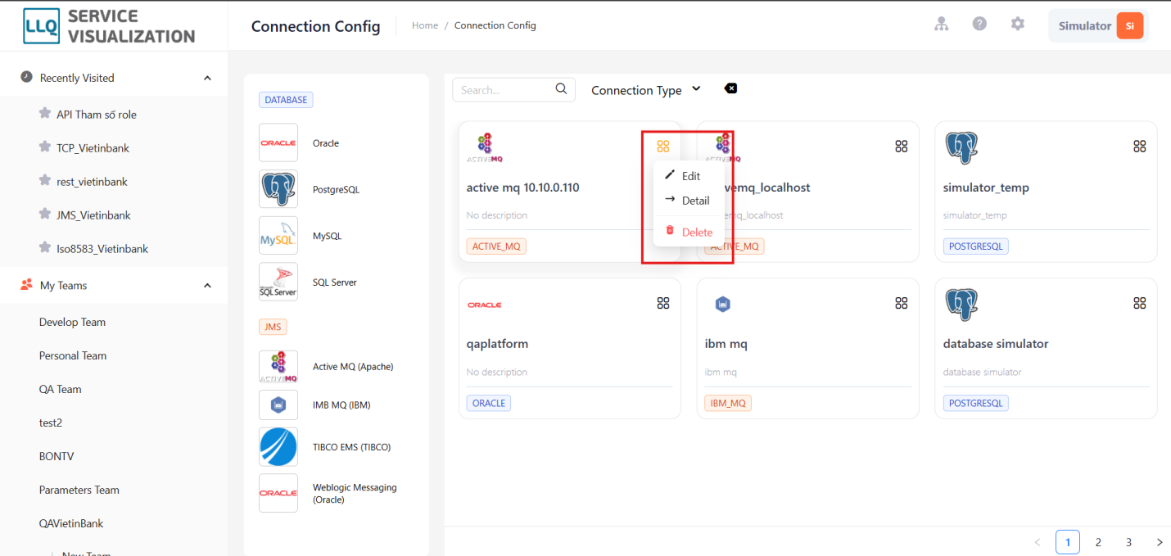The image size is (1171, 556).
Task: Open the settings gear in the header
Action: [1017, 24]
